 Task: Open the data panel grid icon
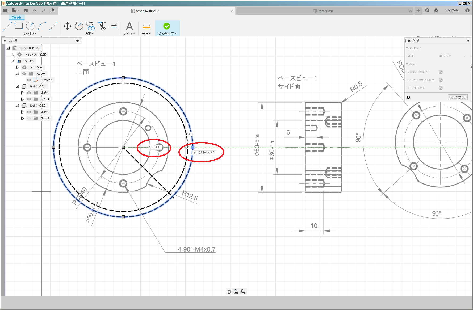click(5, 10)
